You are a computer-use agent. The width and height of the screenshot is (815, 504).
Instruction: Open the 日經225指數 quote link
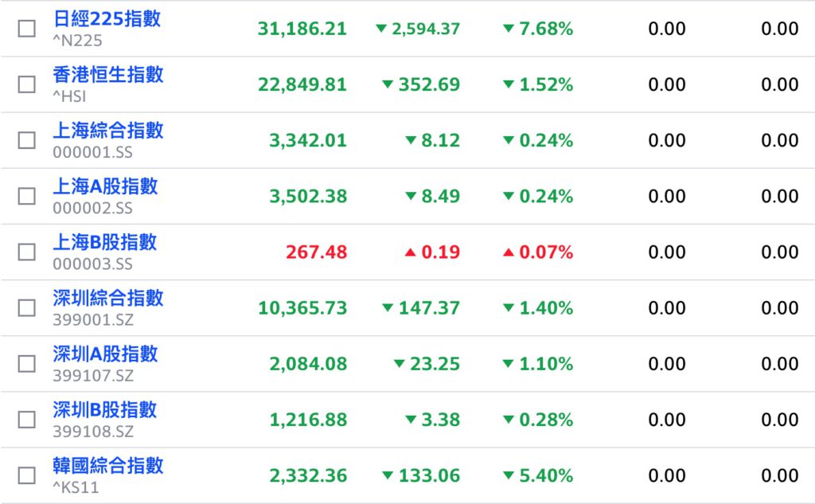click(107, 19)
